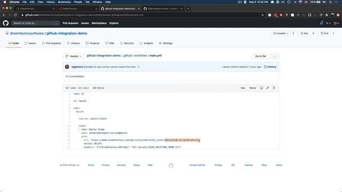Open the Wiki tab
Viewport: 342px width, 192px height.
110,43
